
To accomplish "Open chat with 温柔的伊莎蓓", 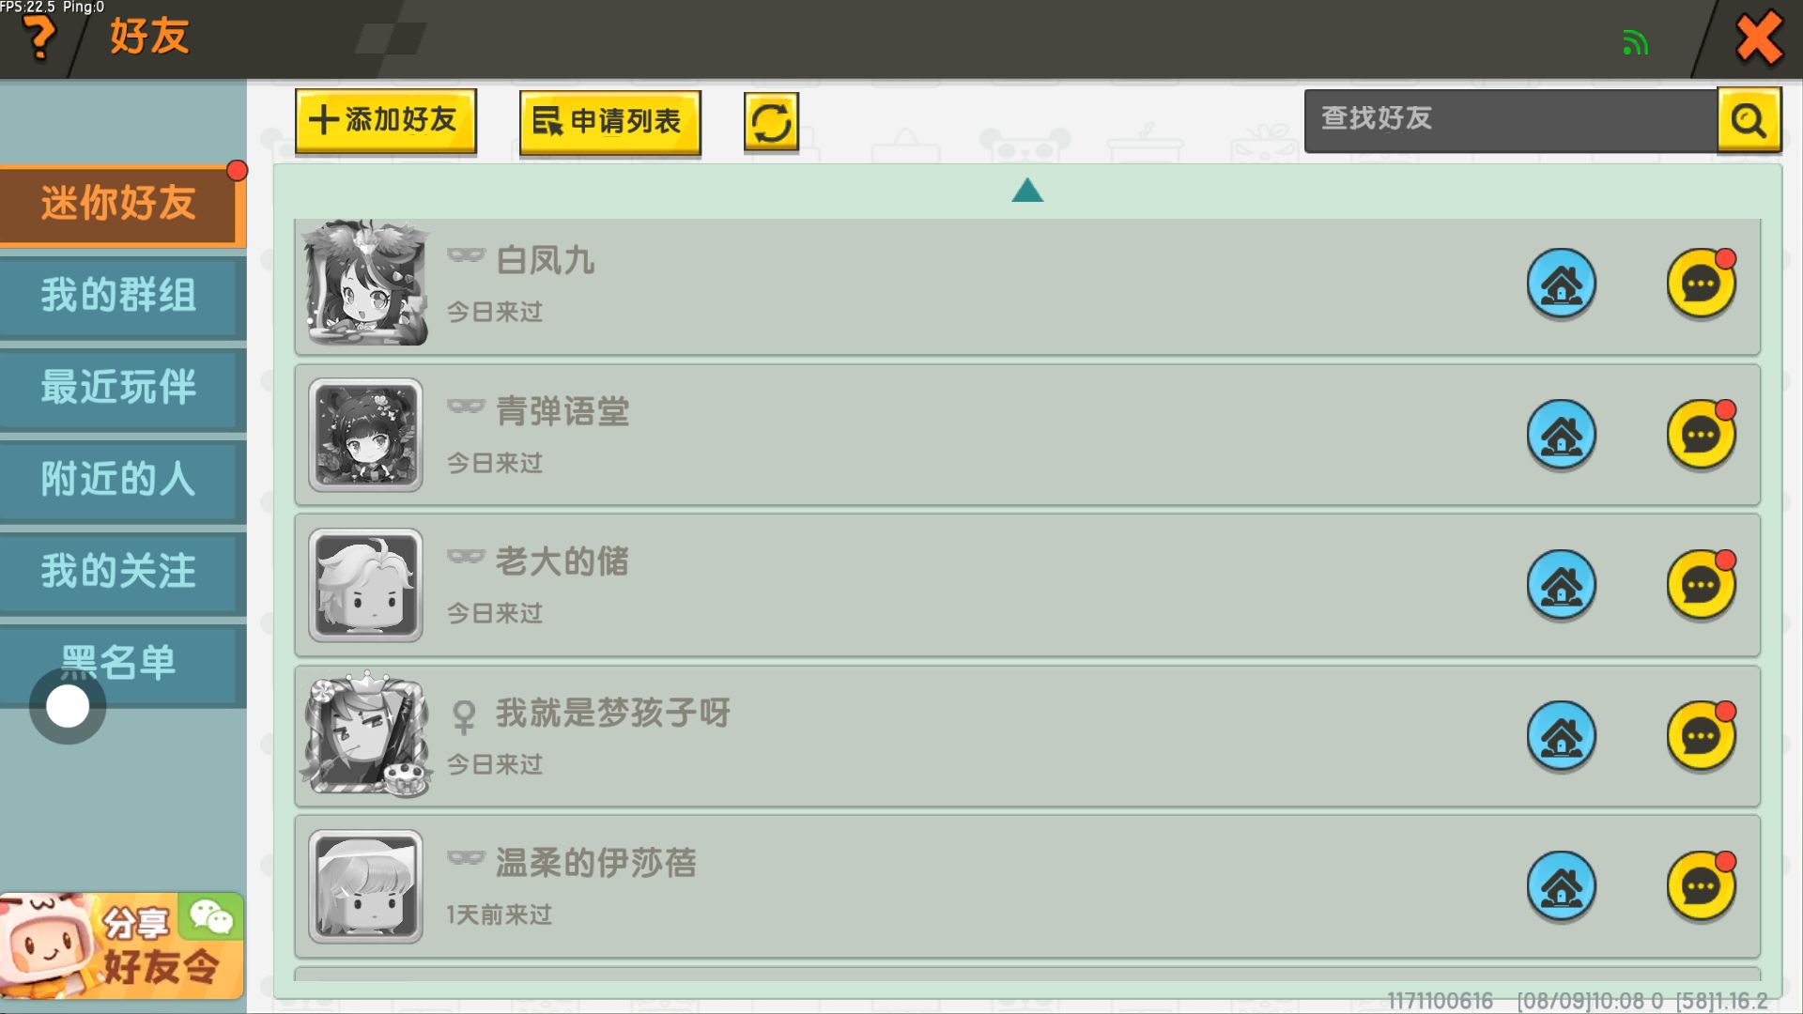I will pyautogui.click(x=1701, y=886).
